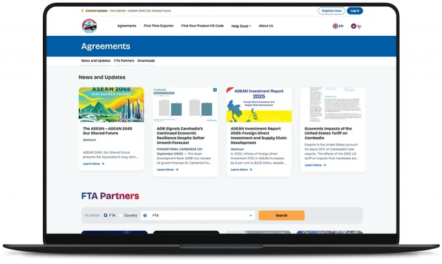
Task: Switch to FTA Partners tab
Action: 124,61
